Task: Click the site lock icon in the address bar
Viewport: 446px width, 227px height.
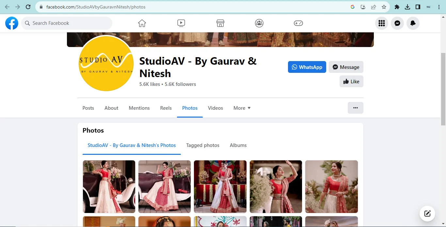Action: pos(41,7)
